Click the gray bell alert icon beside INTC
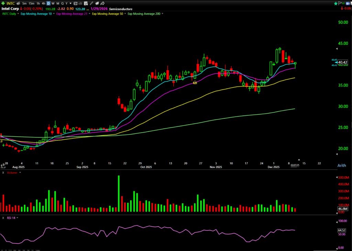 [19, 3]
